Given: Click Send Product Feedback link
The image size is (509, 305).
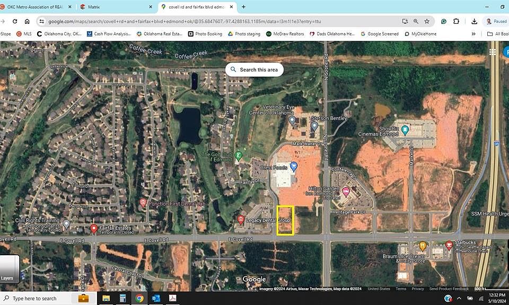Looking at the screenshot, I should [449, 289].
